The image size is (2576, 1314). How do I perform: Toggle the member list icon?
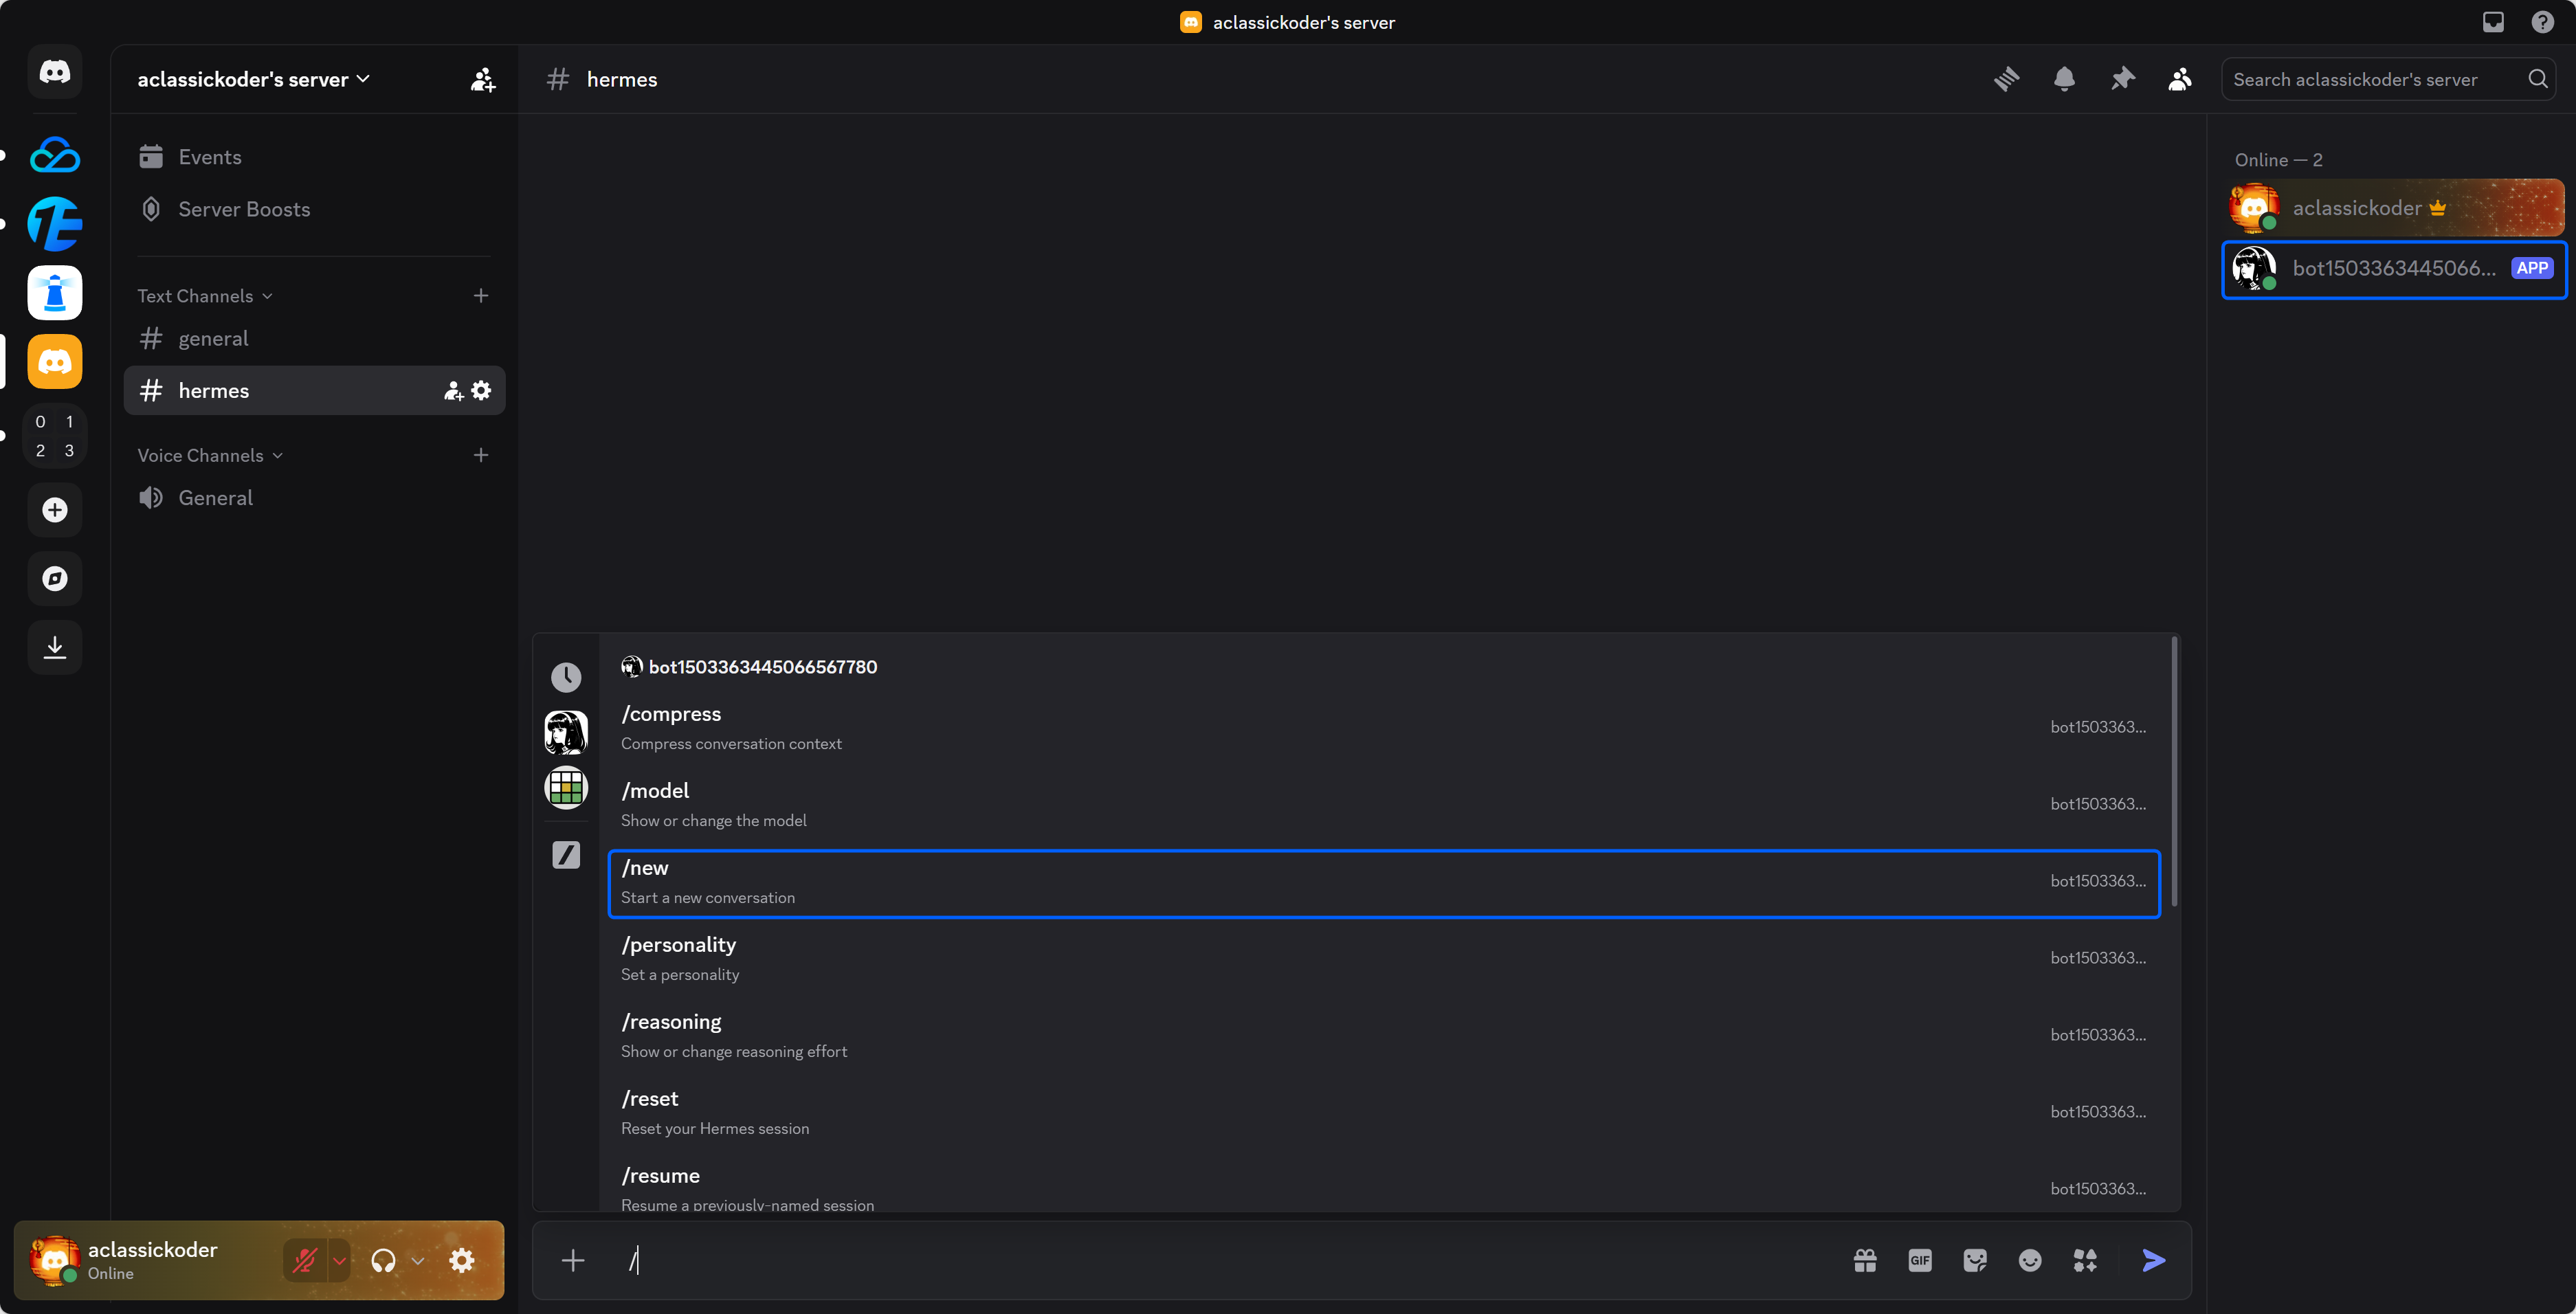pos(2180,79)
